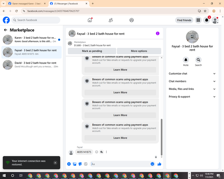
Task: Switch to Karen messaged Karen tab
Action: (27, 4)
